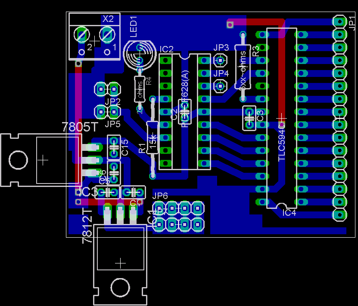Click the IC2 reference label
Image resolution: width=358 pixels, height=306 pixels.
point(166,49)
